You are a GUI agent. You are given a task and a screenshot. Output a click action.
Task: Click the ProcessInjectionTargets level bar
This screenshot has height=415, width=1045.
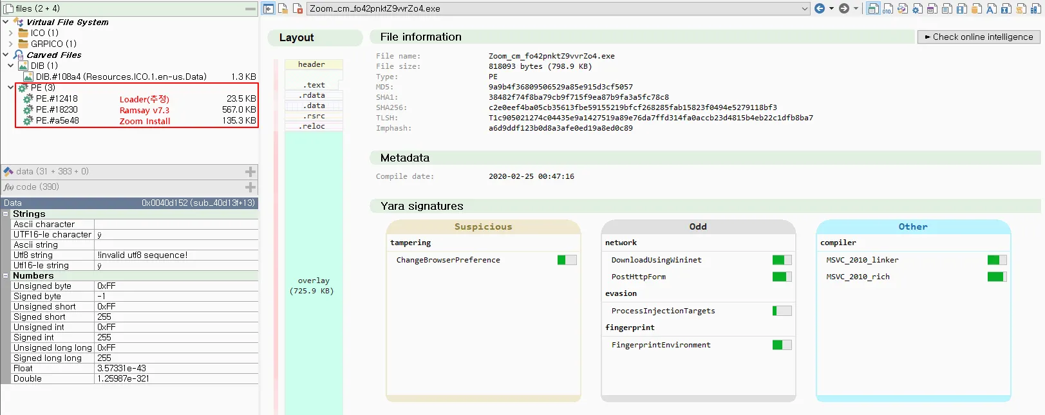click(782, 311)
